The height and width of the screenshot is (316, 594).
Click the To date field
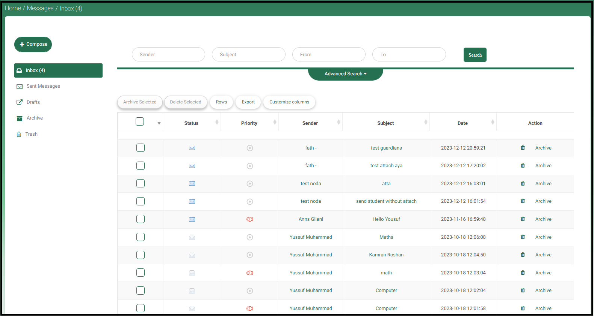[x=409, y=54]
